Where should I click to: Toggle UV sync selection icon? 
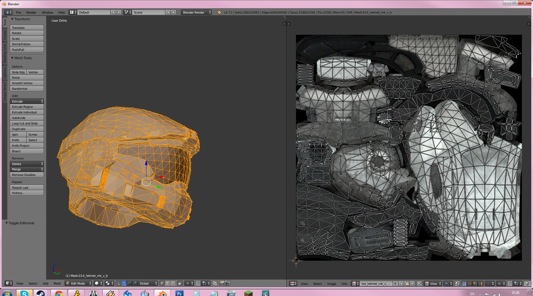[457, 283]
